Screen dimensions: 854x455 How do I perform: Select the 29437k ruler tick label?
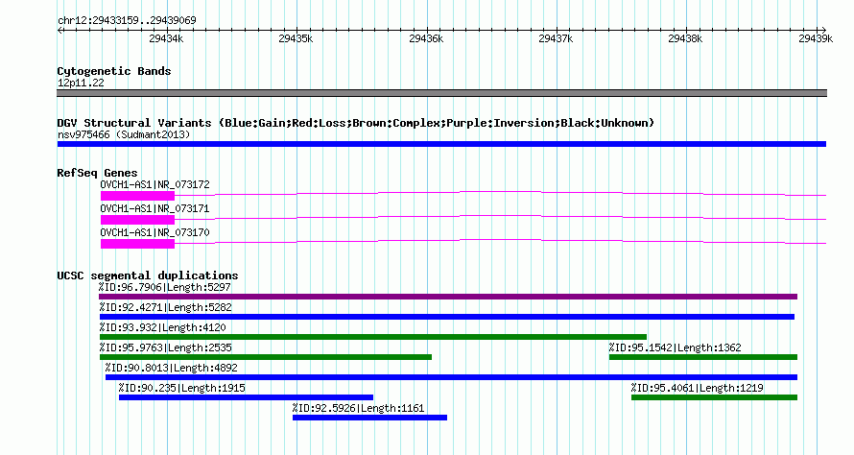point(556,38)
